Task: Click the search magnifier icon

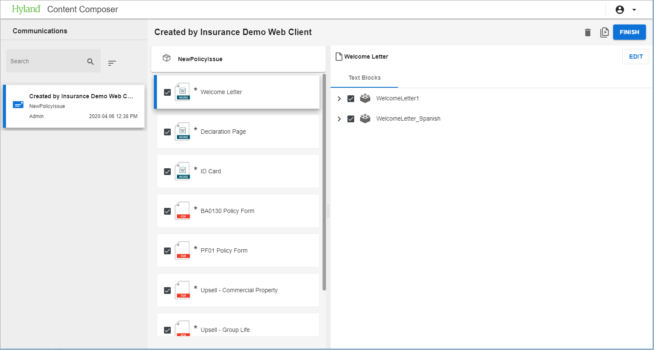Action: [90, 62]
